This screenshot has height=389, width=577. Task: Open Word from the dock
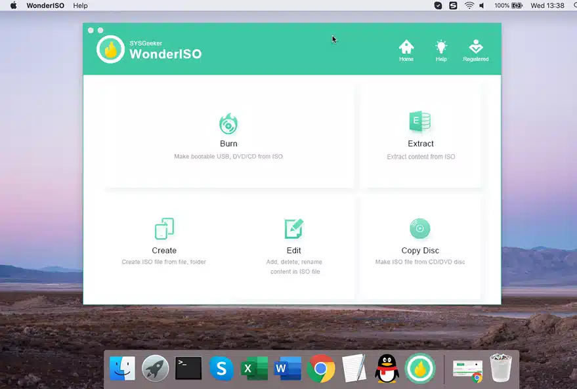[x=288, y=368]
